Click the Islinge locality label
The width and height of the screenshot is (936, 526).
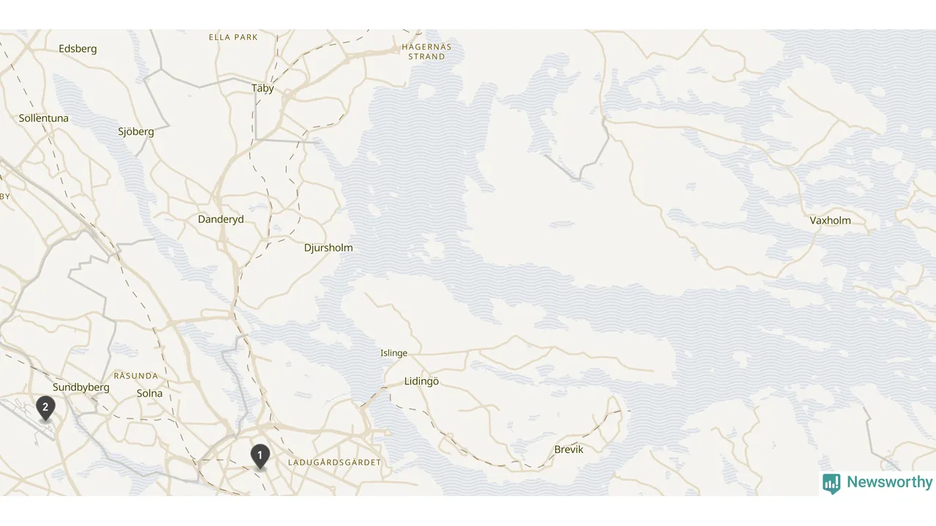393,353
